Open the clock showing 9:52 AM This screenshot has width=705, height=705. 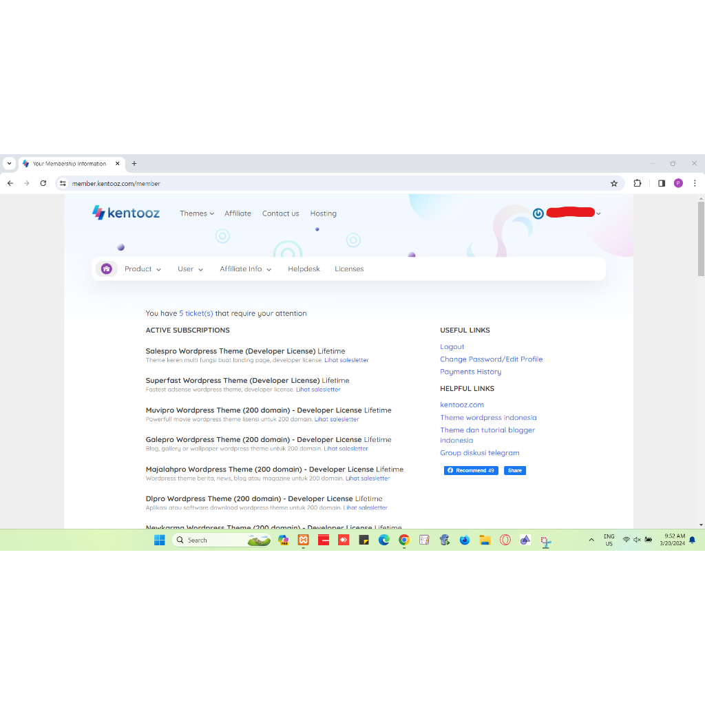tap(672, 540)
